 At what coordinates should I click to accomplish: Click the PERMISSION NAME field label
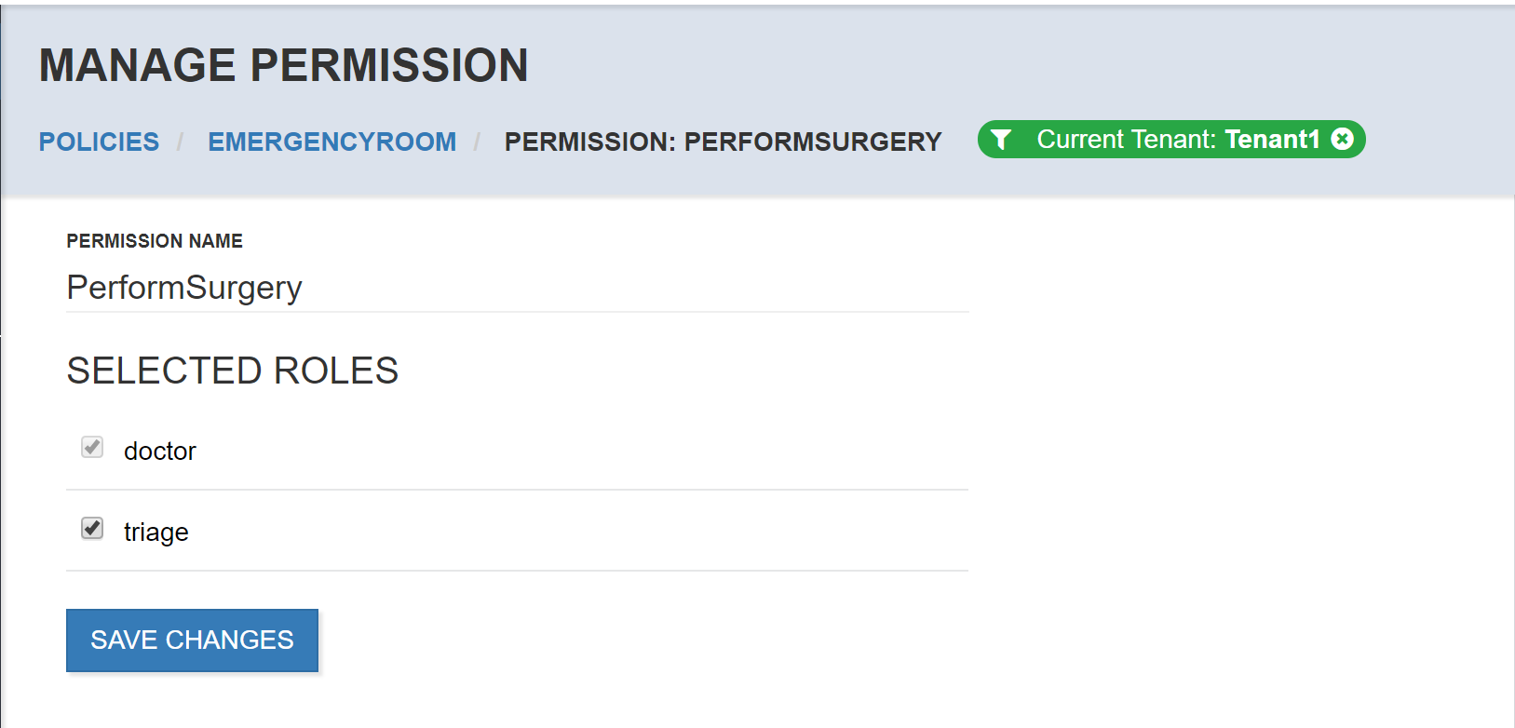(x=155, y=241)
